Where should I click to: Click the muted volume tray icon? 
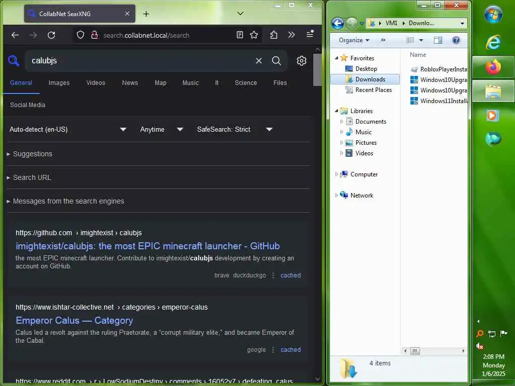pyautogui.click(x=479, y=346)
